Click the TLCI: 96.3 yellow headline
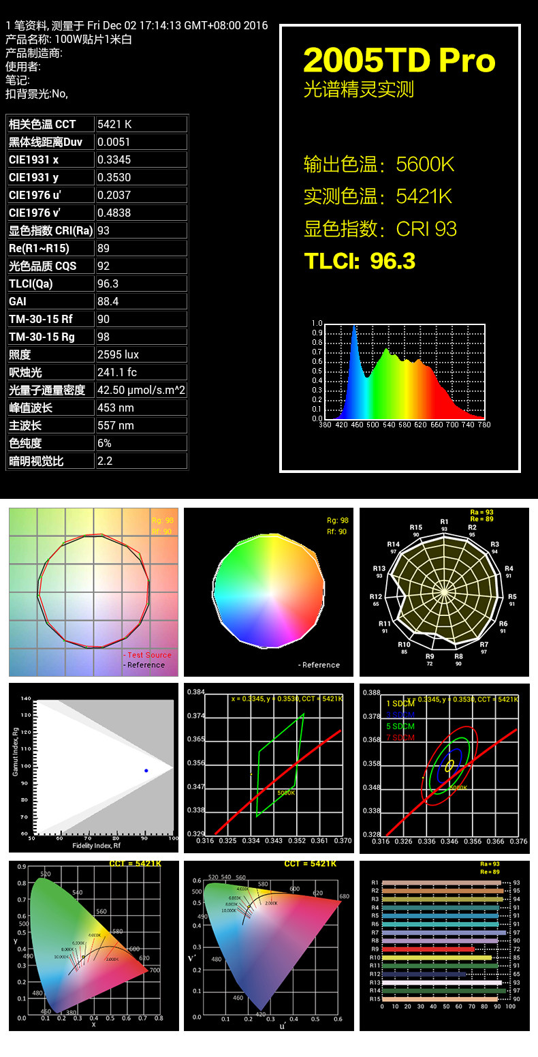538x1057 pixels. pyautogui.click(x=360, y=260)
